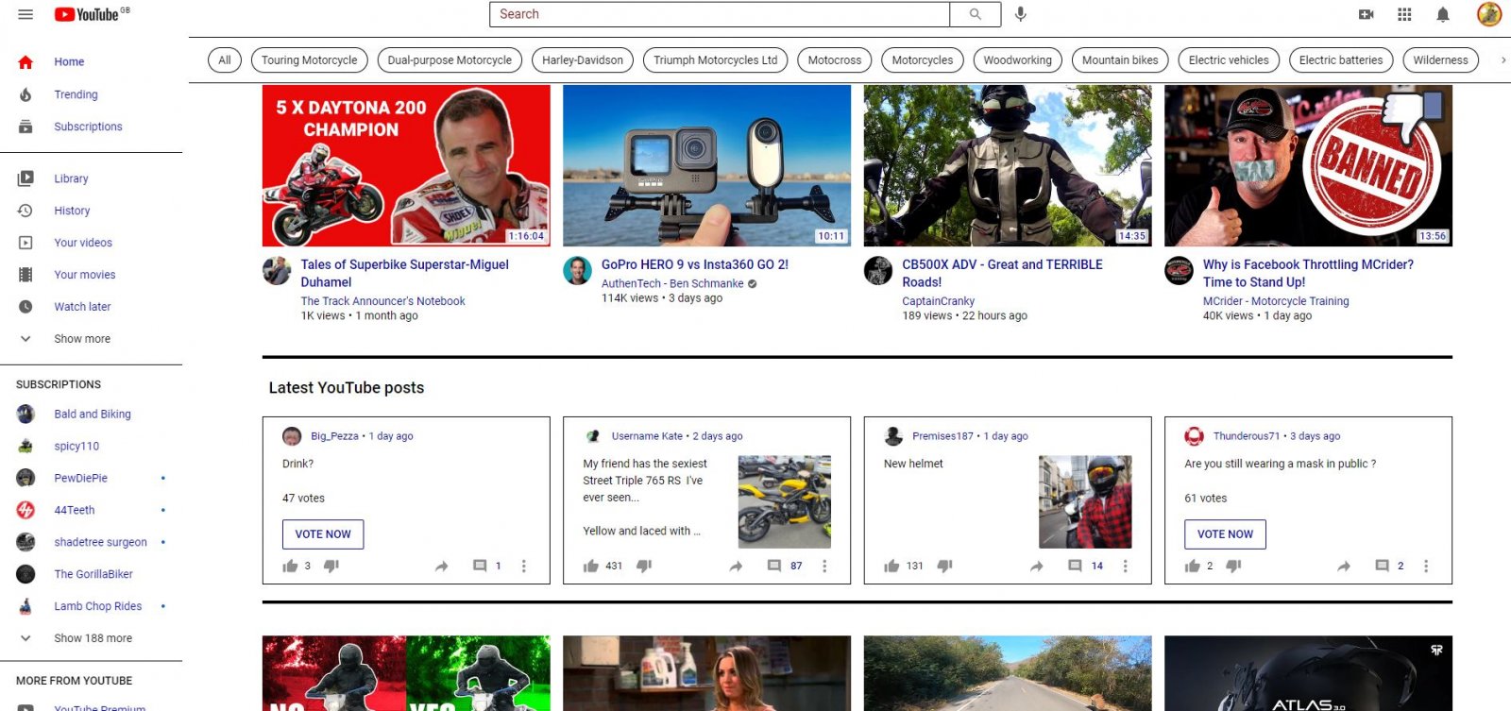Image resolution: width=1511 pixels, height=711 pixels.
Task: Open more options on Big_Pezza post
Action: (524, 566)
